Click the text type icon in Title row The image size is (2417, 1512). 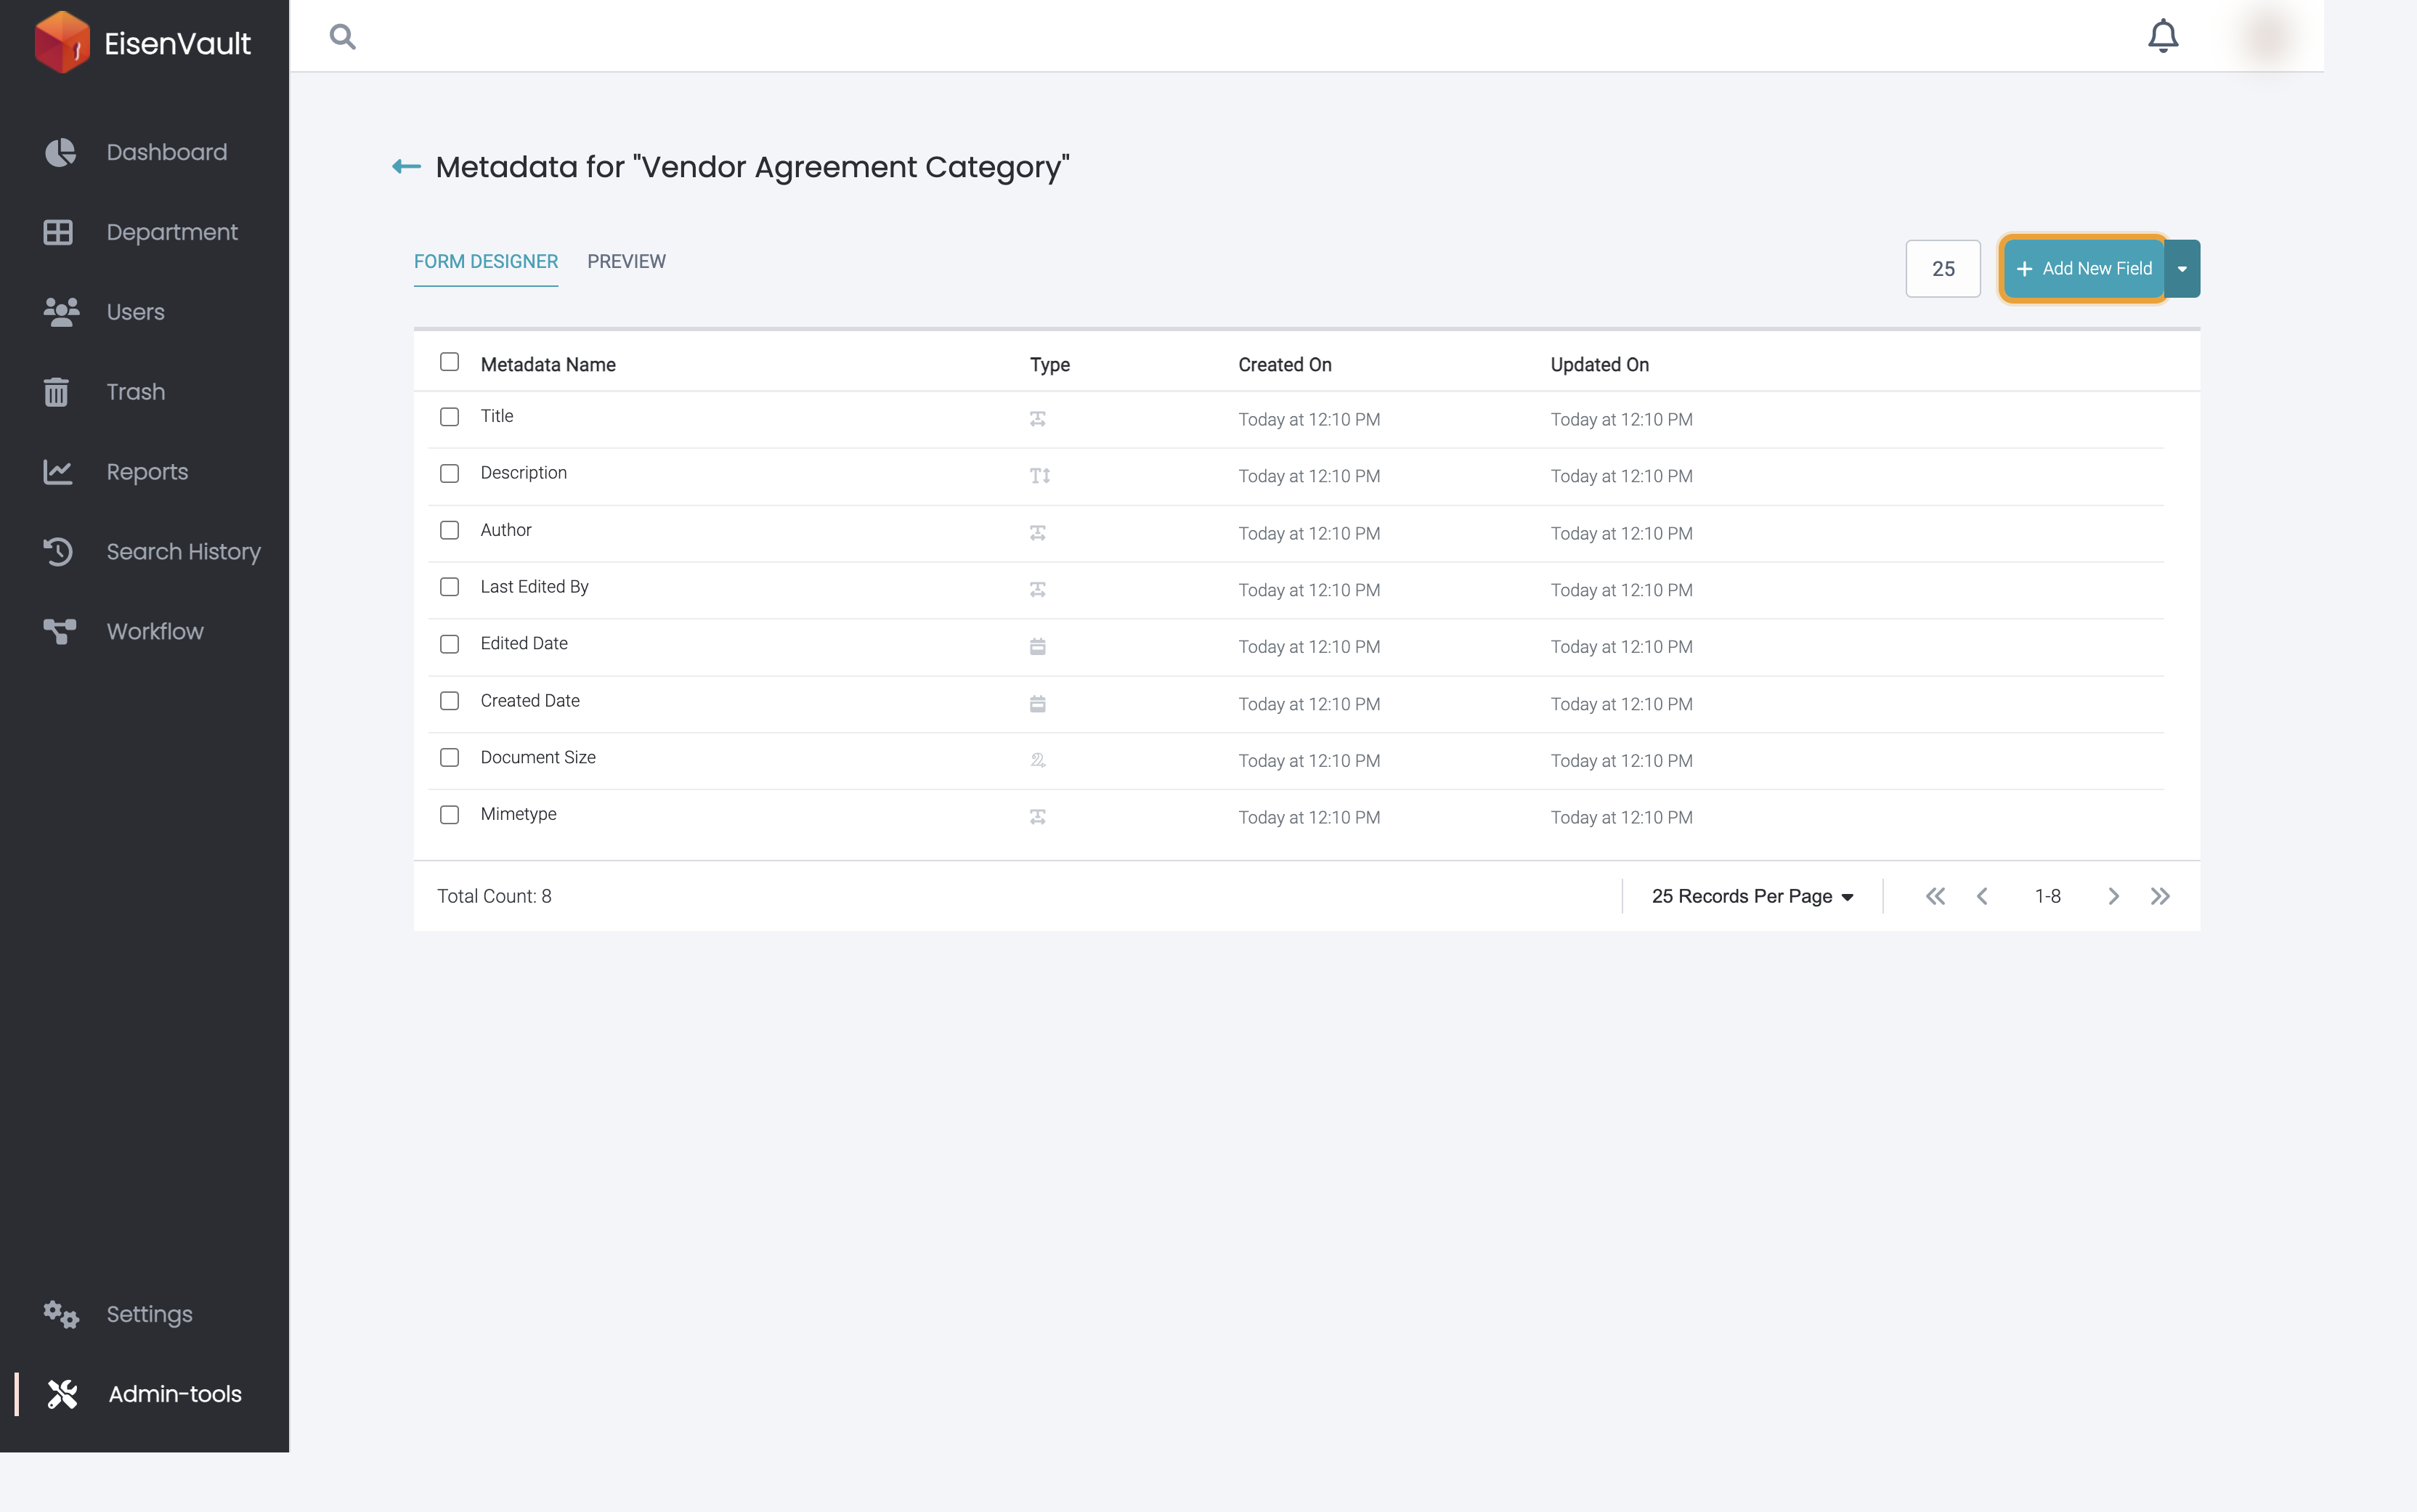1038,419
